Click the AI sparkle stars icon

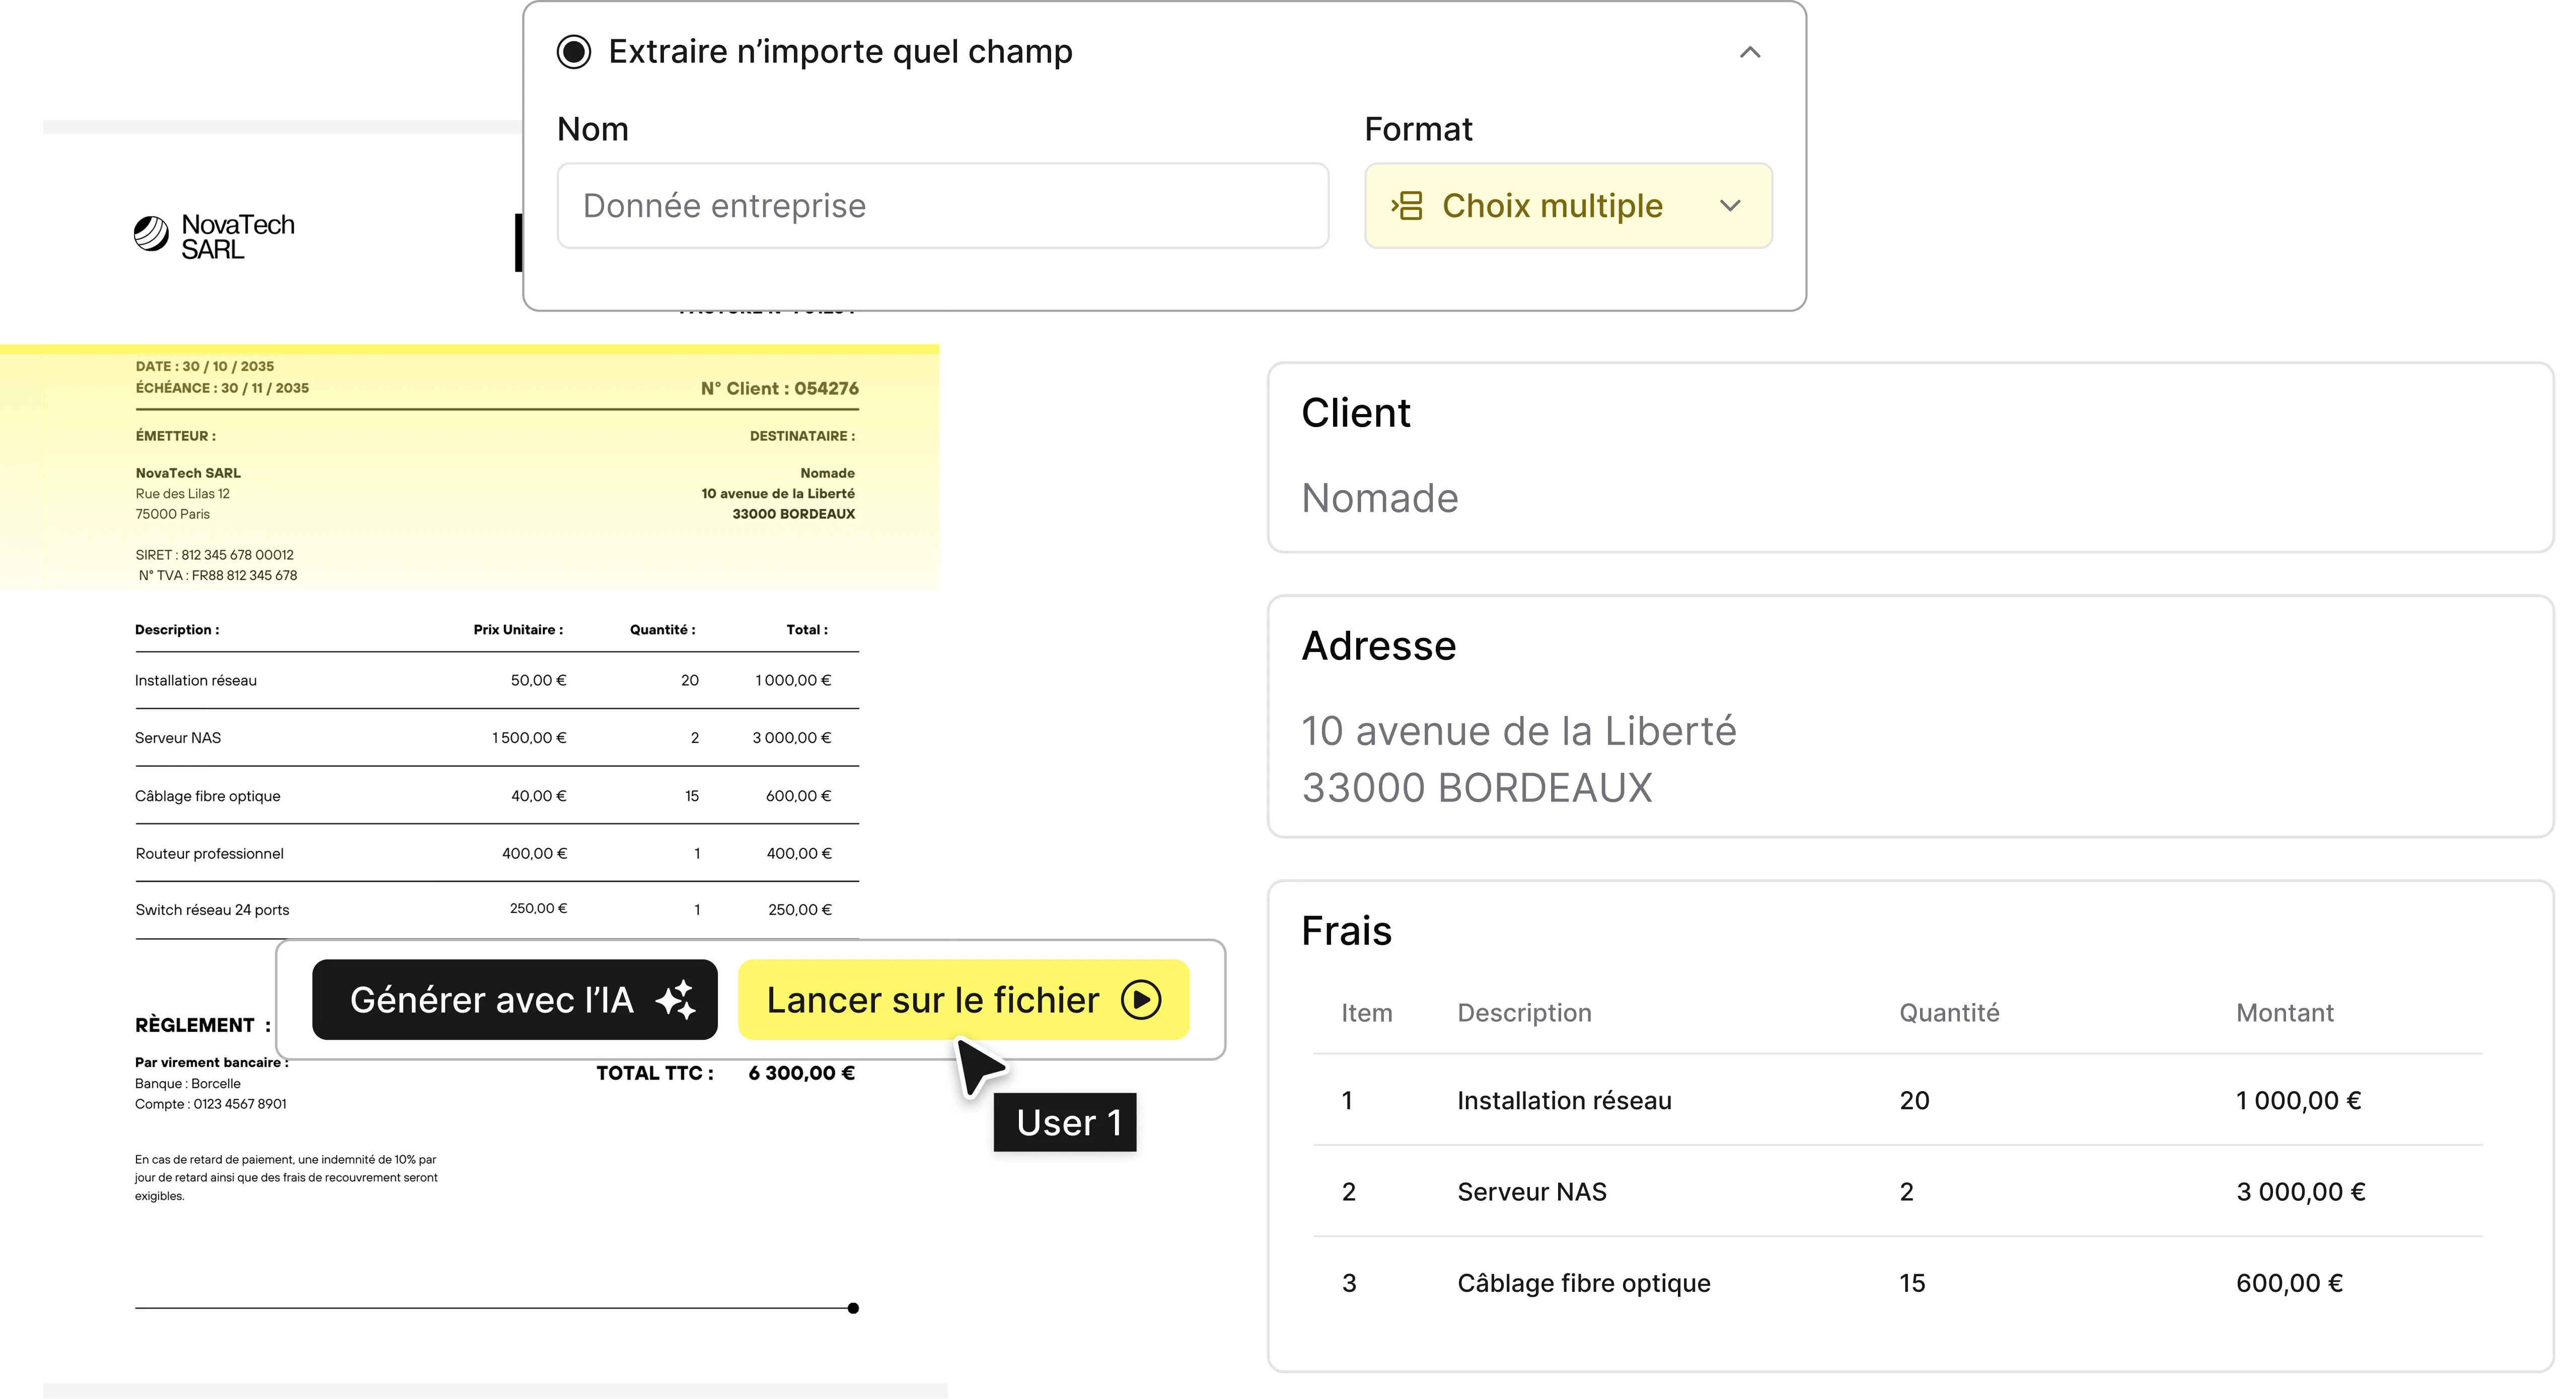tap(676, 999)
